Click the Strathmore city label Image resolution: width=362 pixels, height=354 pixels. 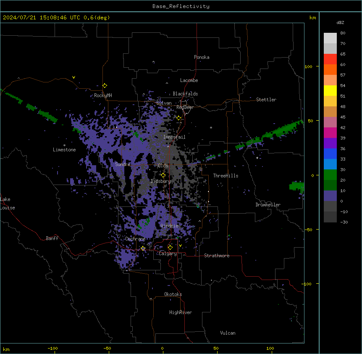click(x=217, y=256)
